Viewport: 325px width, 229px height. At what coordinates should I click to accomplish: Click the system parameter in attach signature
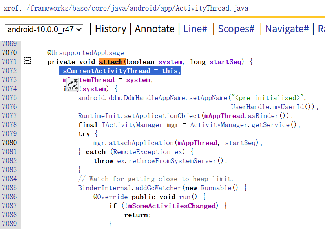pos(170,62)
